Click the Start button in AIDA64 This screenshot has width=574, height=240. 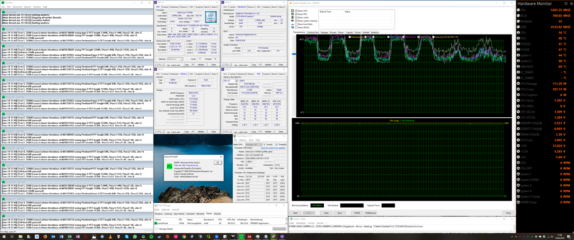295,213
